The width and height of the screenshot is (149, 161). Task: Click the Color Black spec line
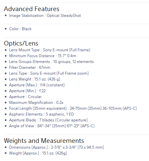click(x=20, y=29)
